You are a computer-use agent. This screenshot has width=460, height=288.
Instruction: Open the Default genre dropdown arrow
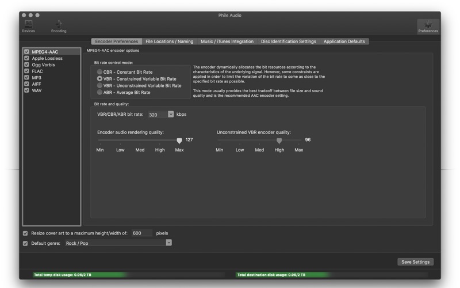pos(168,242)
